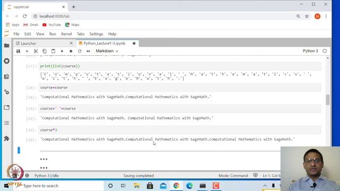Open the File Browser sidebar icon
340x191 pixels.
click(7, 46)
